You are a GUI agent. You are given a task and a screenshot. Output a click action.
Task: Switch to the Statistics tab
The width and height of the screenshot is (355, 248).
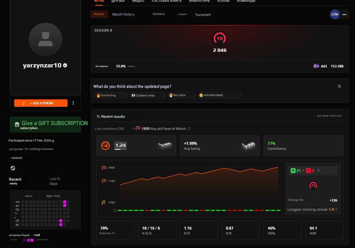[x=158, y=14]
